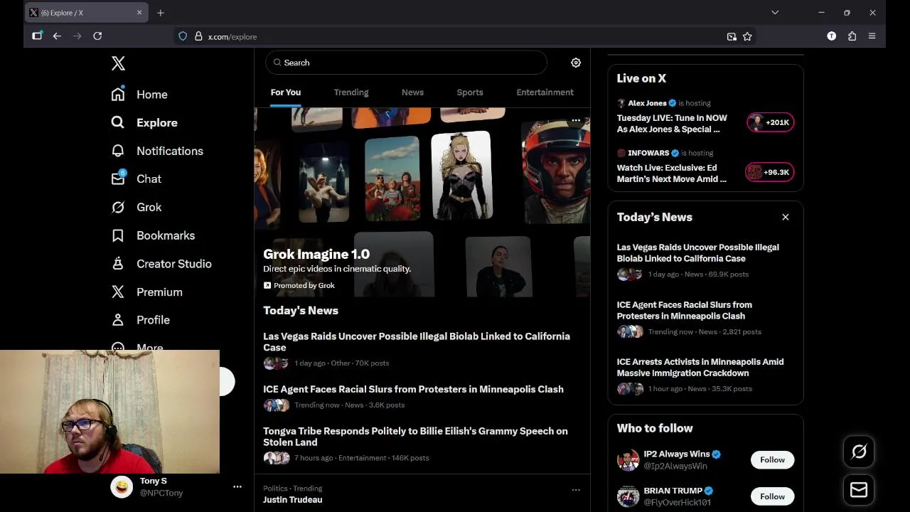Click the padlock site information icon
This screenshot has width=910, height=512.
198,36
